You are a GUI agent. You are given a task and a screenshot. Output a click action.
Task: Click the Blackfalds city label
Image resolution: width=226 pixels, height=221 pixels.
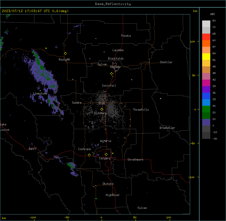(x=116, y=59)
